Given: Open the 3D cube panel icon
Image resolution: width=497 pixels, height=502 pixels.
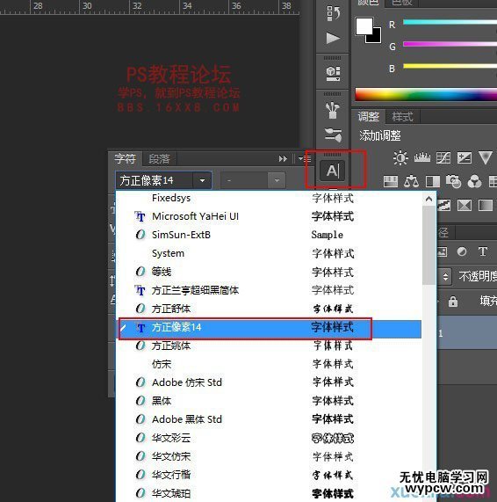Looking at the screenshot, I should [333, 73].
